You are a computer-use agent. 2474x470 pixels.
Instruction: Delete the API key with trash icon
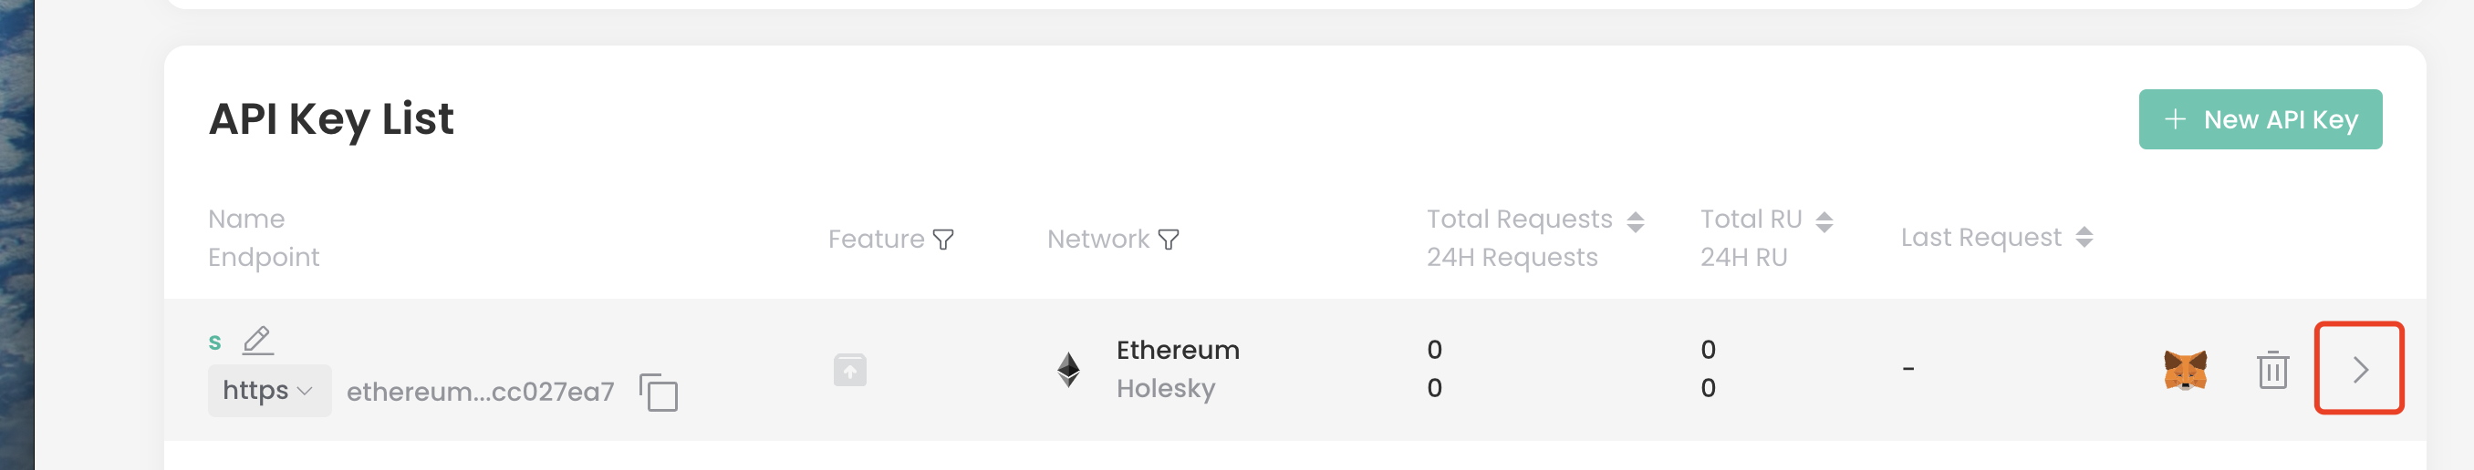point(2272,370)
